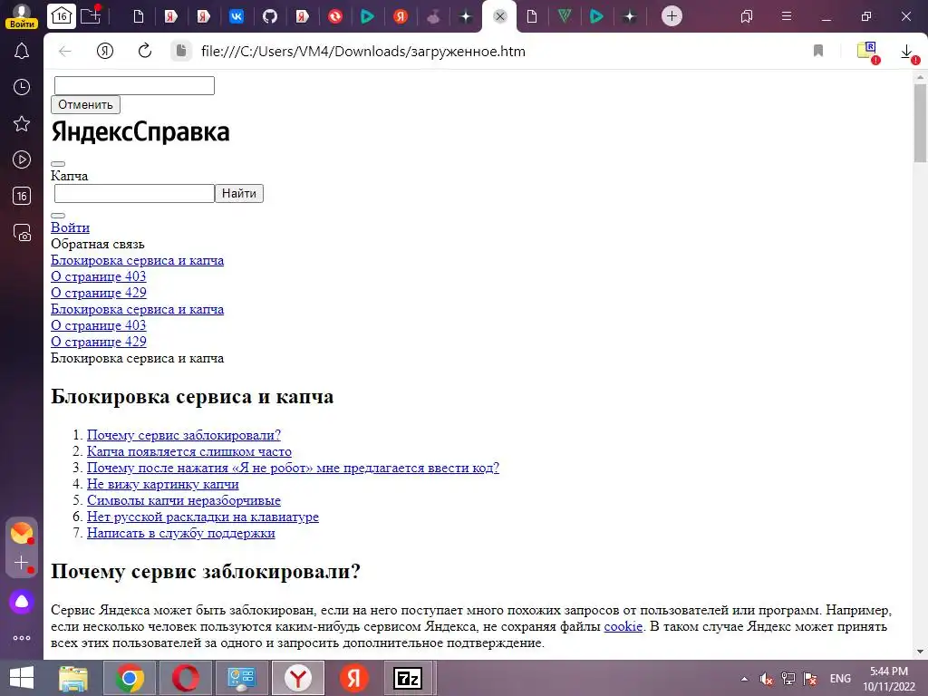Image resolution: width=928 pixels, height=696 pixels.
Task: Open favorites star icon in sidebar
Action: pos(22,123)
